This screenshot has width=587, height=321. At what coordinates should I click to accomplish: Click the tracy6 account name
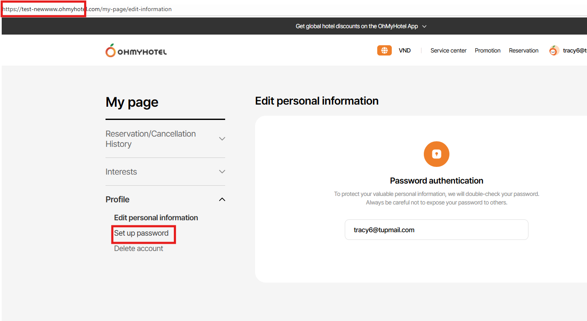(x=575, y=50)
